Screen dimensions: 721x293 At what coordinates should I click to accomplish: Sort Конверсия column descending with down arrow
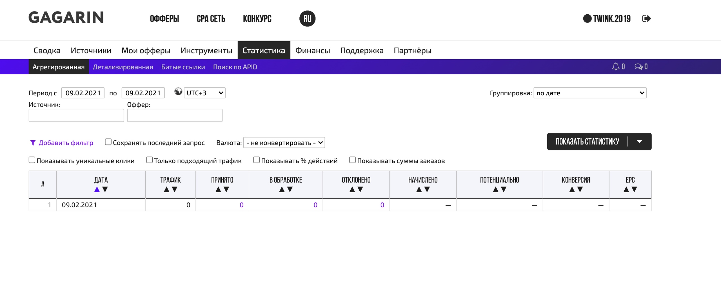(x=580, y=190)
